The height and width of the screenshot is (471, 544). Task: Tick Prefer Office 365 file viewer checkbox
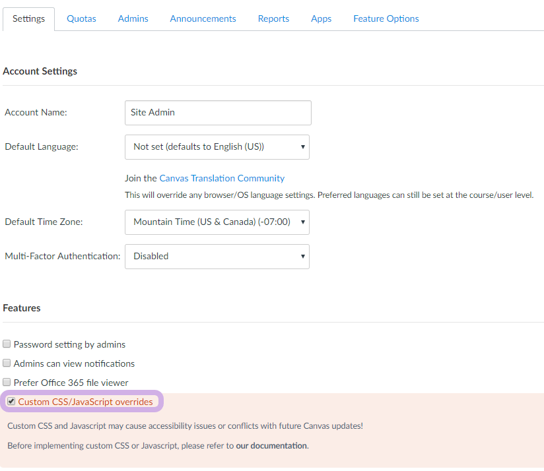pos(7,383)
